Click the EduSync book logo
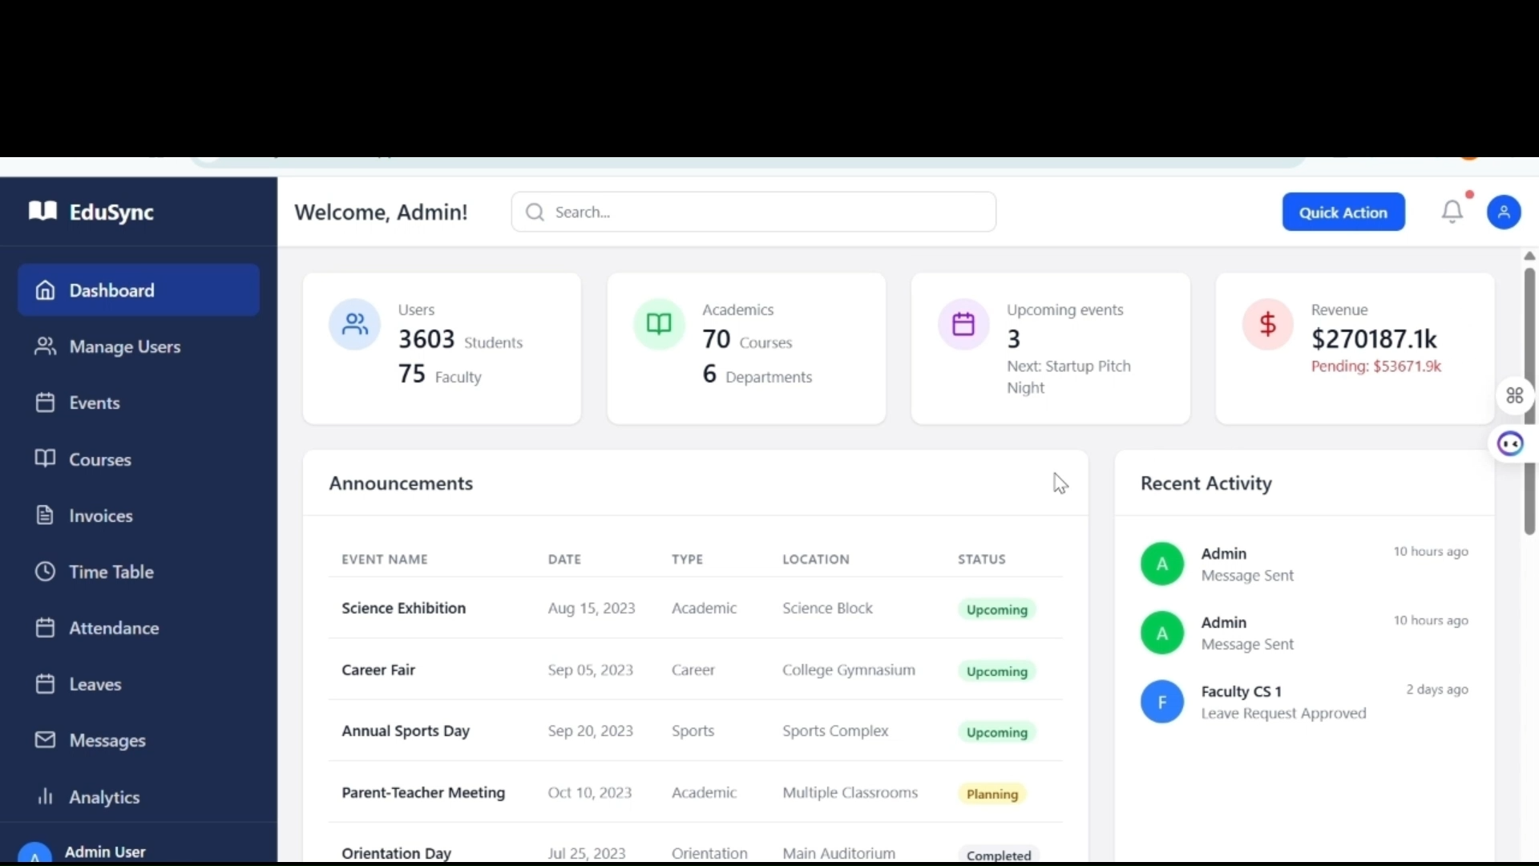Screen dimensions: 1539x866 [x=42, y=211]
